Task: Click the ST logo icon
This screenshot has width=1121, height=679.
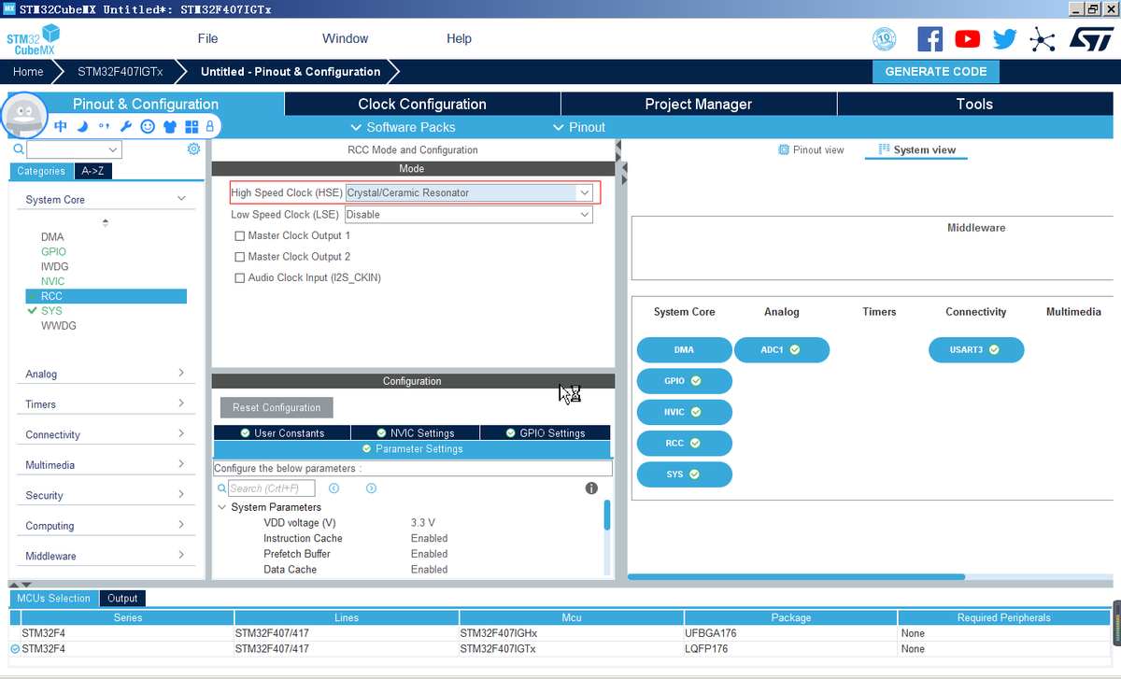Action: (1090, 38)
